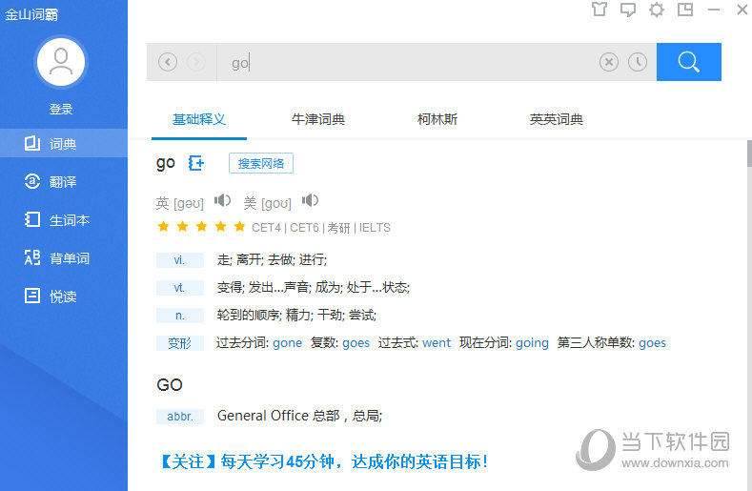Screen dimensions: 752x491
Task: Go back with the left arrow button
Action: tap(168, 62)
